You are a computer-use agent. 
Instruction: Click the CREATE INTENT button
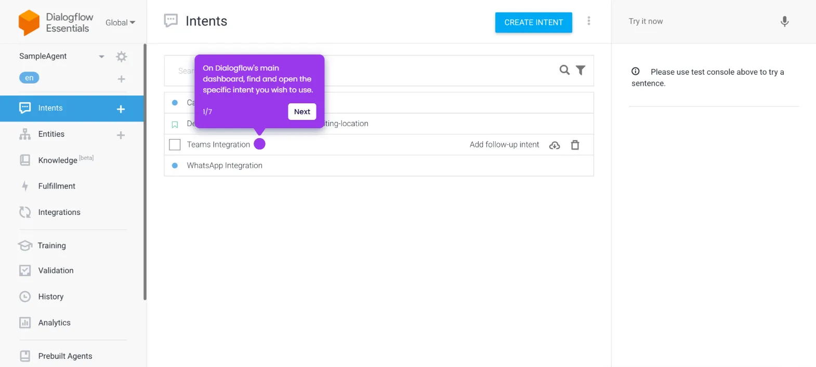[x=534, y=22]
